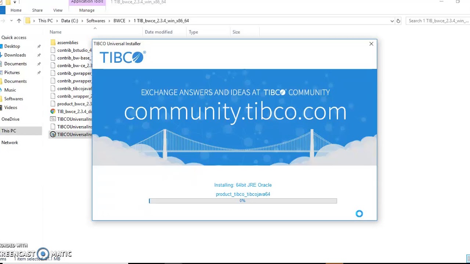Click the pin icon beside Desktop
The height and width of the screenshot is (264, 470).
39,47
